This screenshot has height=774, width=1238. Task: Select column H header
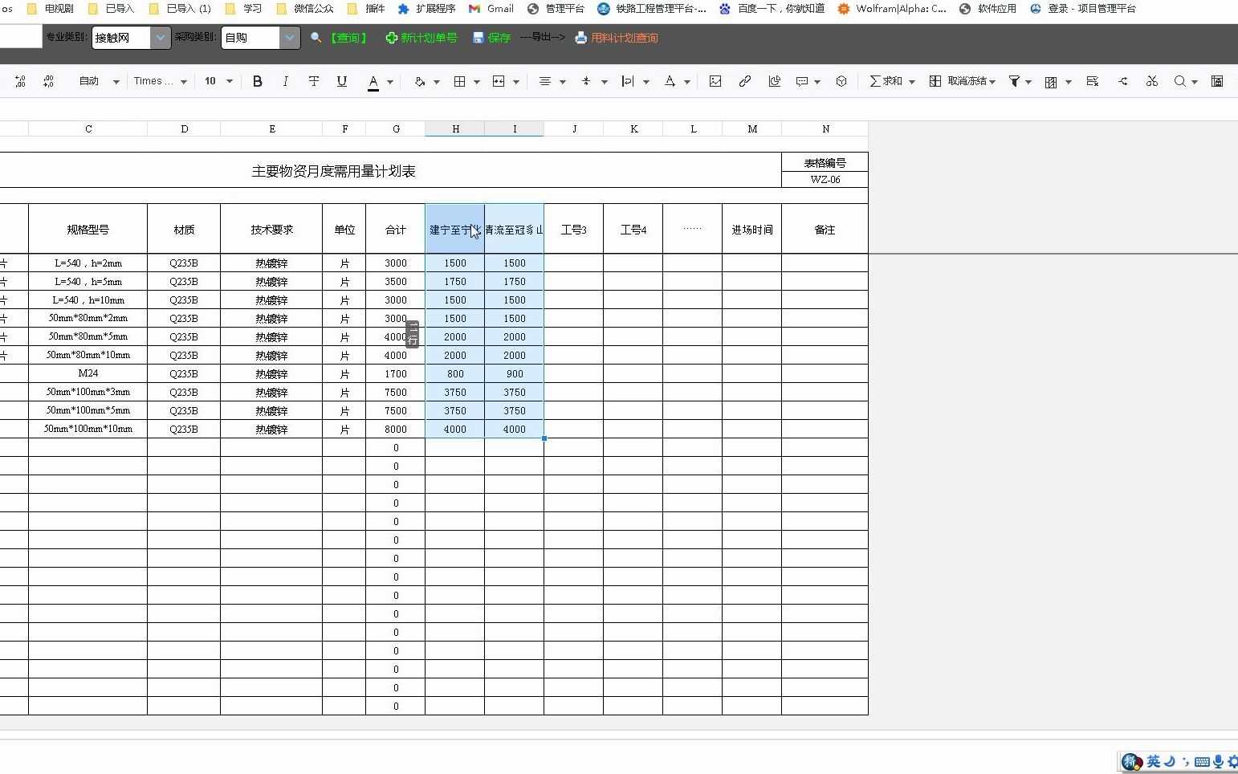pyautogui.click(x=455, y=128)
